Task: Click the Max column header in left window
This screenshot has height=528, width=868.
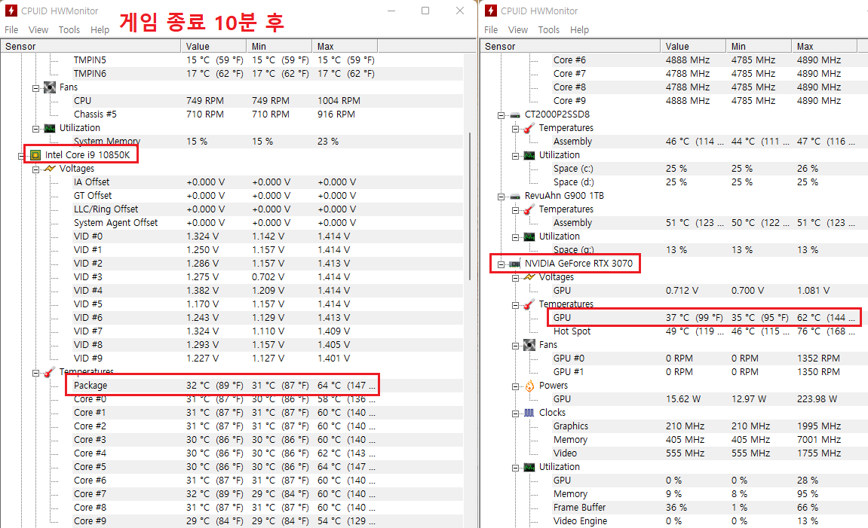Action: pos(345,47)
